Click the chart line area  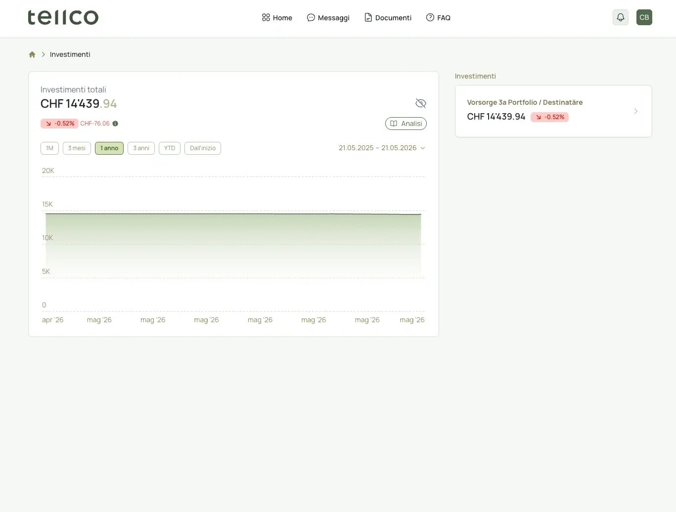(x=233, y=245)
